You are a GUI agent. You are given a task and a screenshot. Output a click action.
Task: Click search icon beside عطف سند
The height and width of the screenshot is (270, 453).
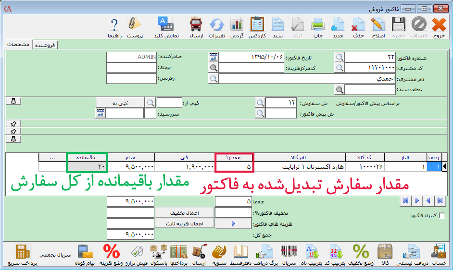tap(340, 90)
